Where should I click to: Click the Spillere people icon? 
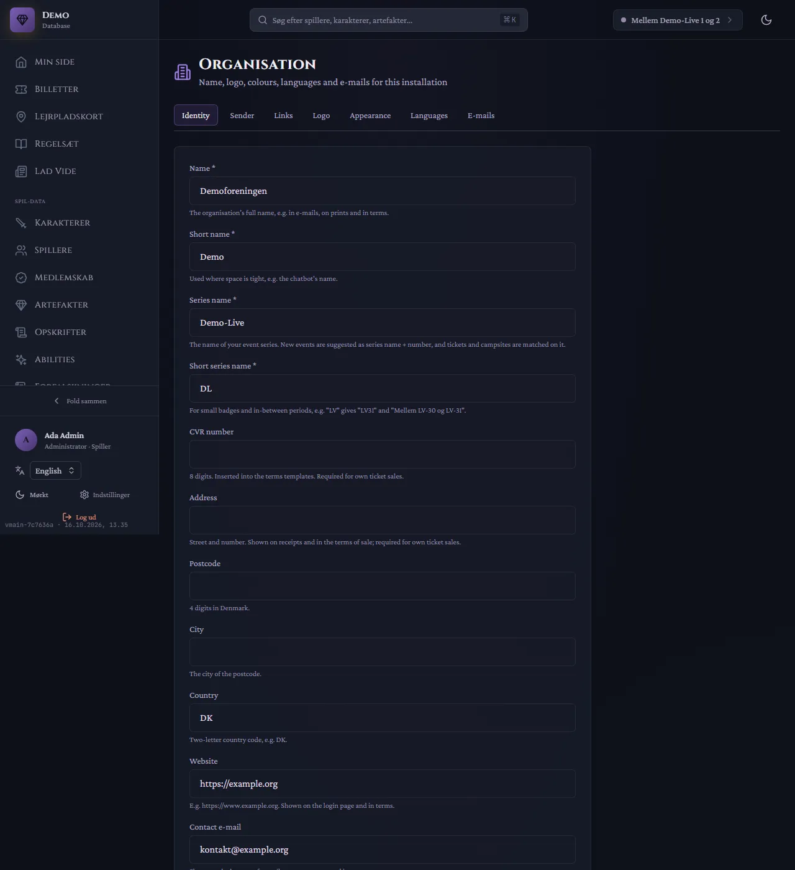[21, 250]
